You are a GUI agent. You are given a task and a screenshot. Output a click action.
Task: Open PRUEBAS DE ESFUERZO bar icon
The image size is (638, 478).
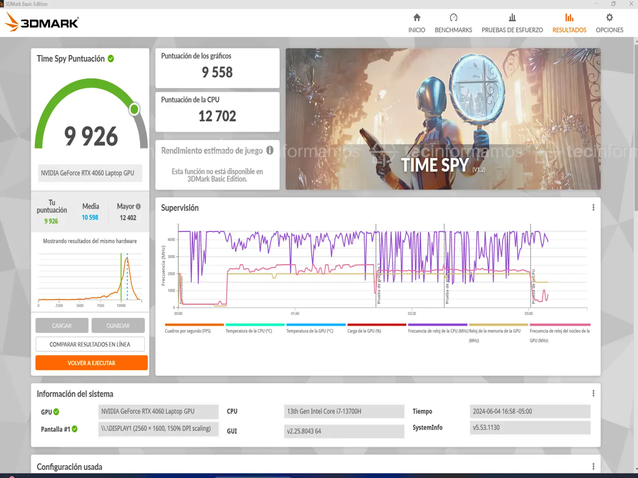pyautogui.click(x=512, y=18)
